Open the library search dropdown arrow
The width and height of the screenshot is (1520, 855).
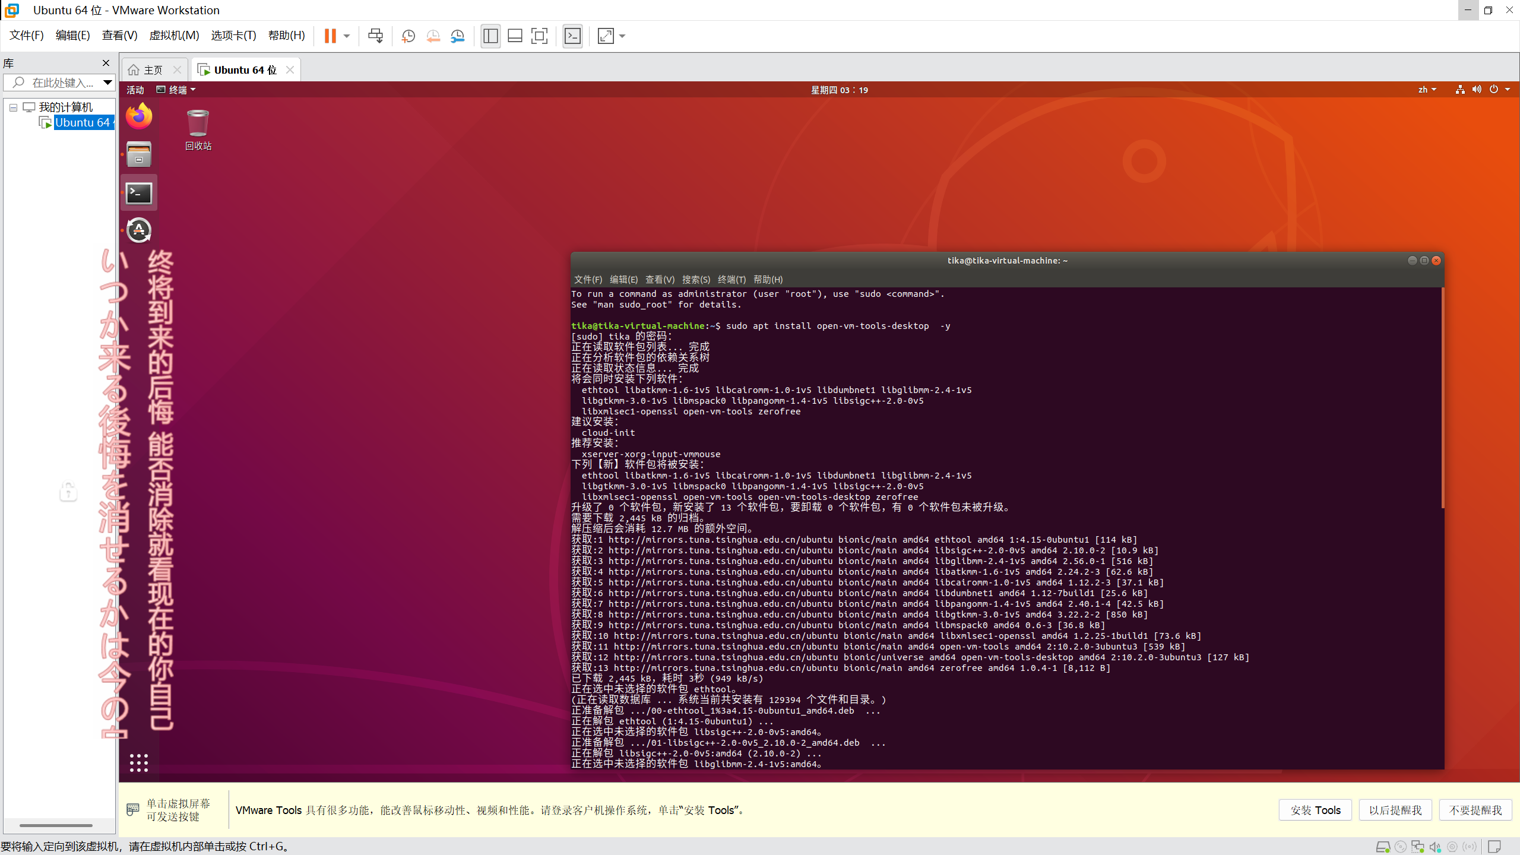point(107,83)
